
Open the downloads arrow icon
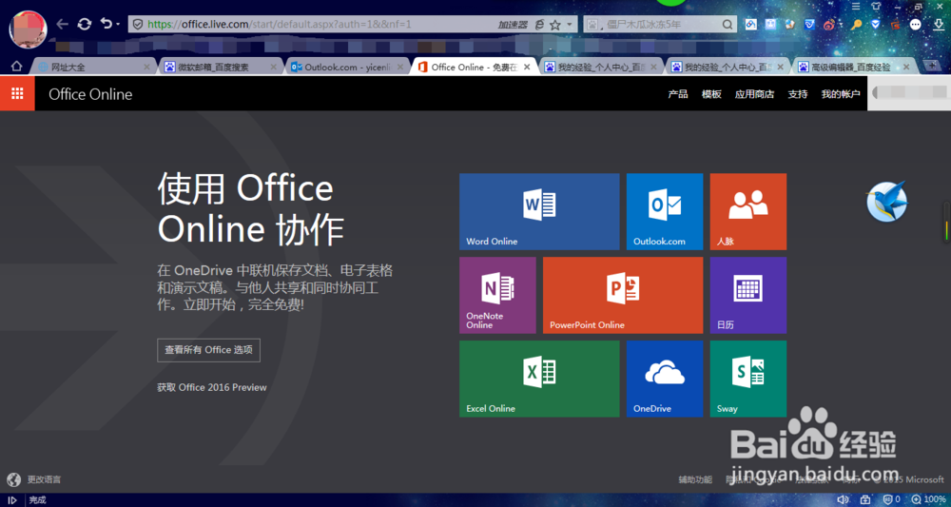coord(939,25)
